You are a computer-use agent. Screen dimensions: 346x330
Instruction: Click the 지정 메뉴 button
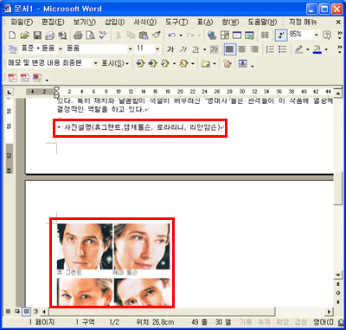coord(303,23)
